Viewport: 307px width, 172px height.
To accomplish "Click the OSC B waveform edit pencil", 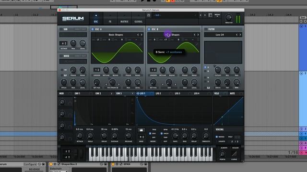I will (x=197, y=44).
